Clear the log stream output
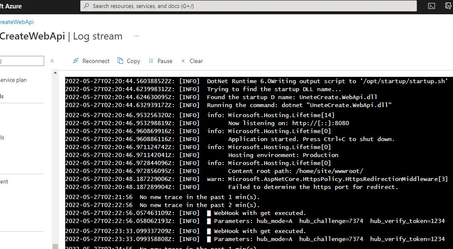The height and width of the screenshot is (249, 453). [192, 61]
